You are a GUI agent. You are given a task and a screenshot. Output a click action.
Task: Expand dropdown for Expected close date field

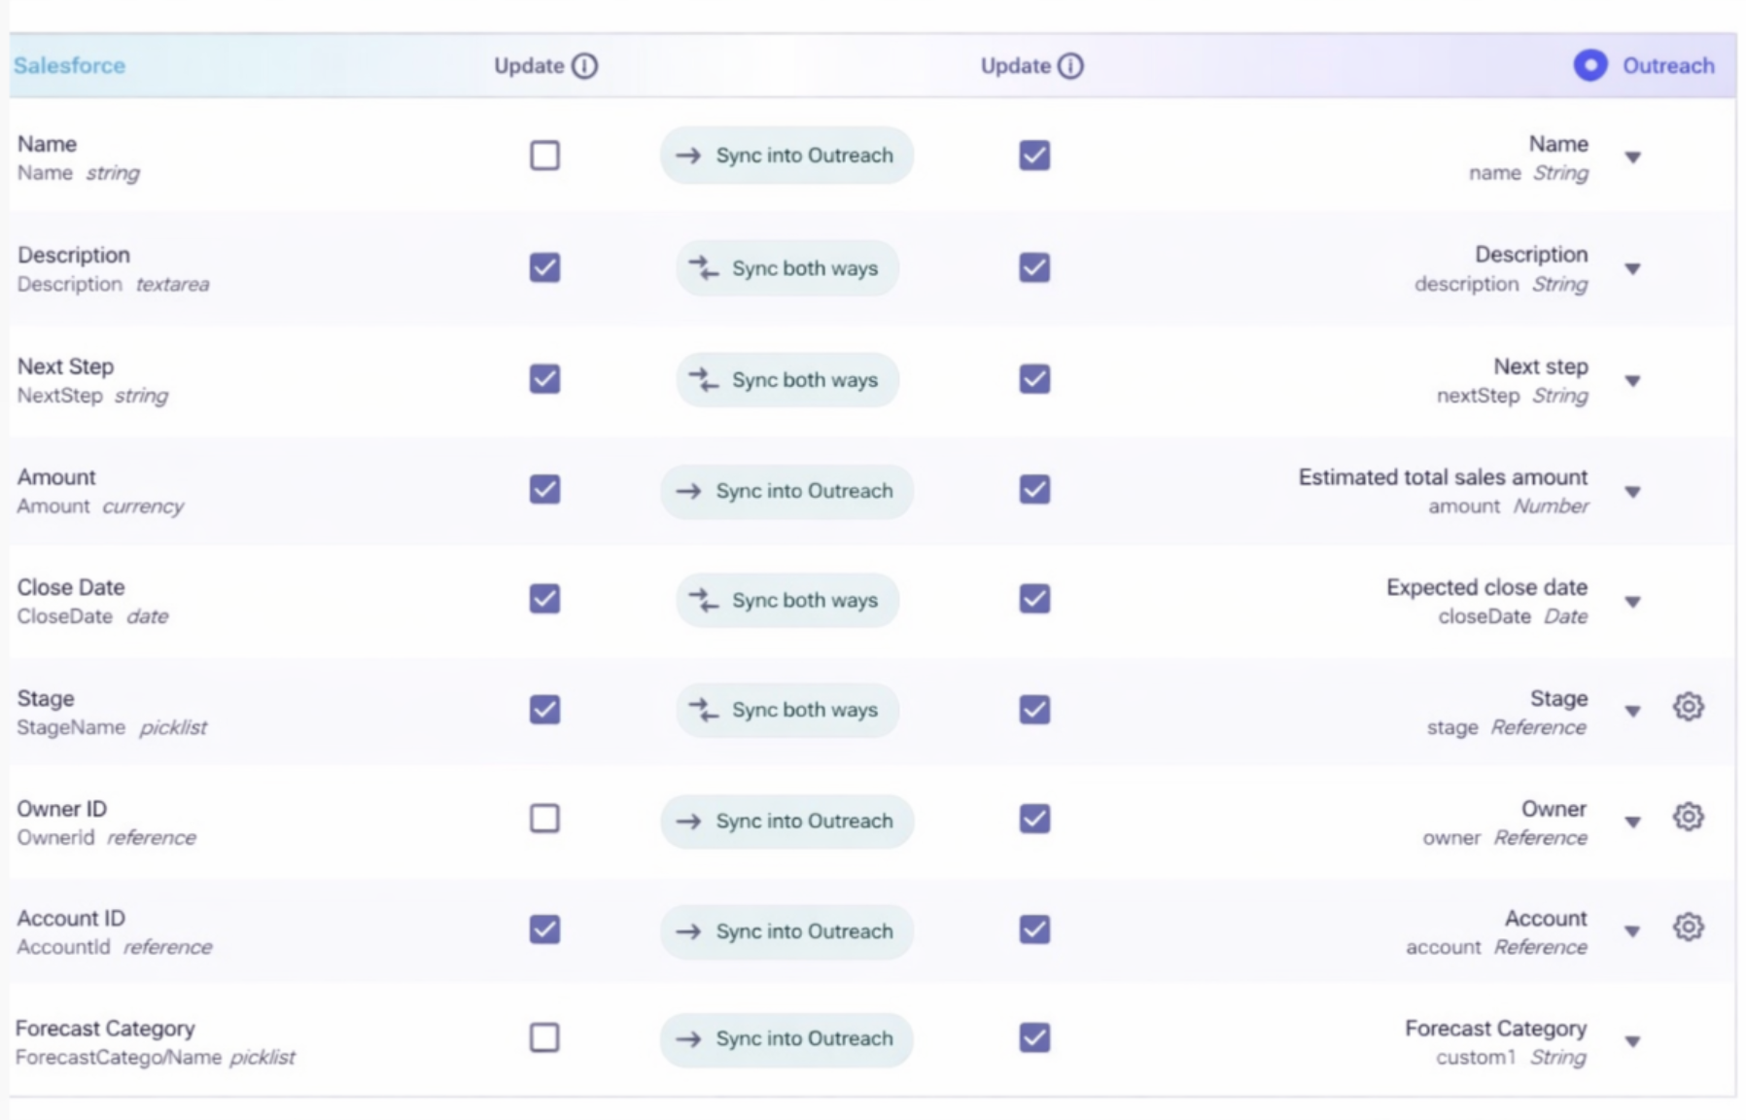point(1633,602)
